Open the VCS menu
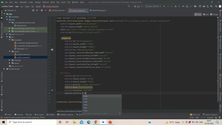This screenshot has width=222, height=125. pyautogui.click(x=69, y=2)
